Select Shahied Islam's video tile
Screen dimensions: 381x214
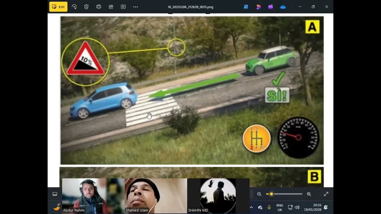156,196
